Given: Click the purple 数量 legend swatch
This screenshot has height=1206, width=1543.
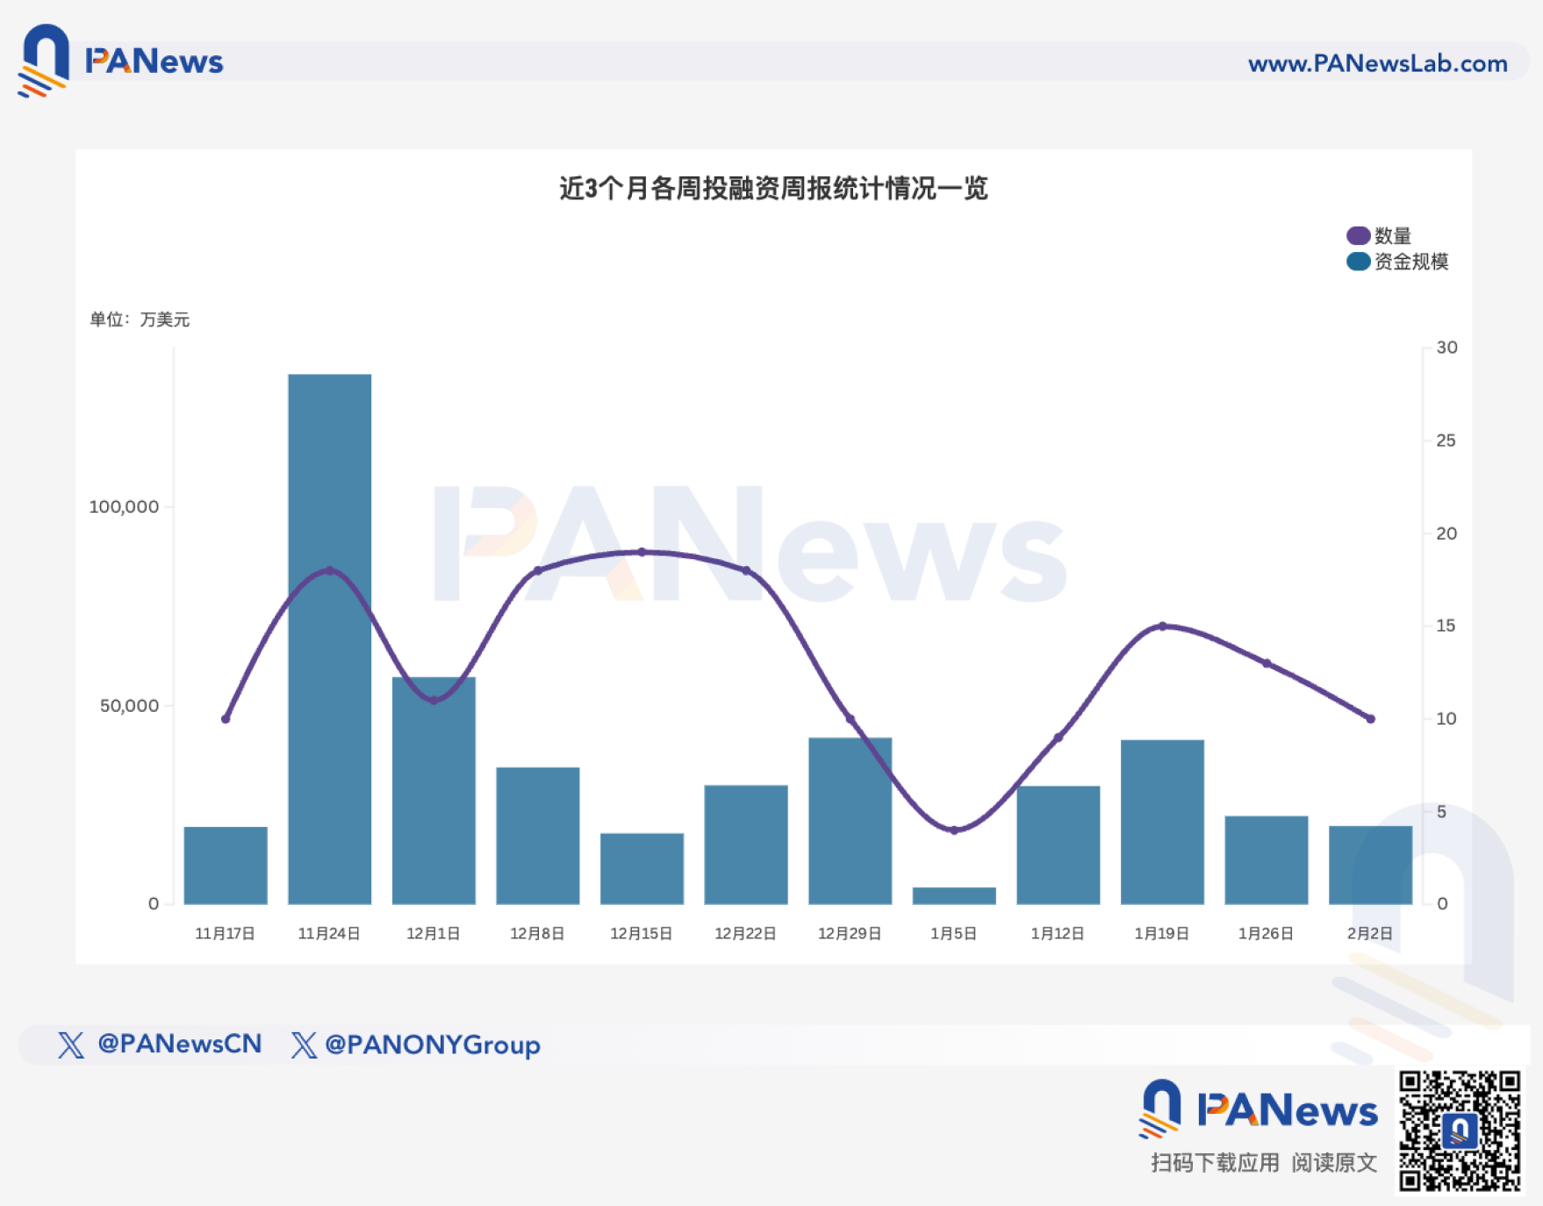Looking at the screenshot, I should click(1358, 236).
